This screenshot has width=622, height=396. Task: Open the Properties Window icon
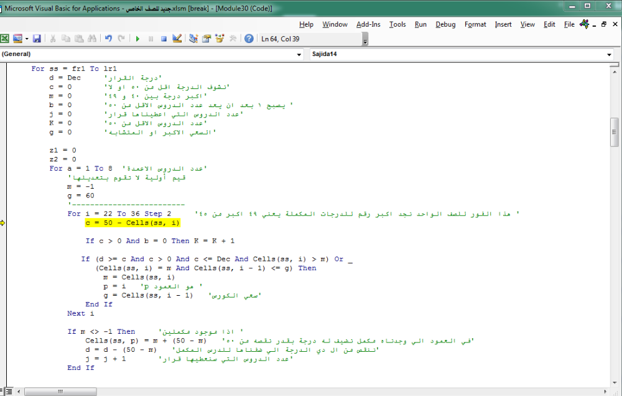[x=206, y=39]
